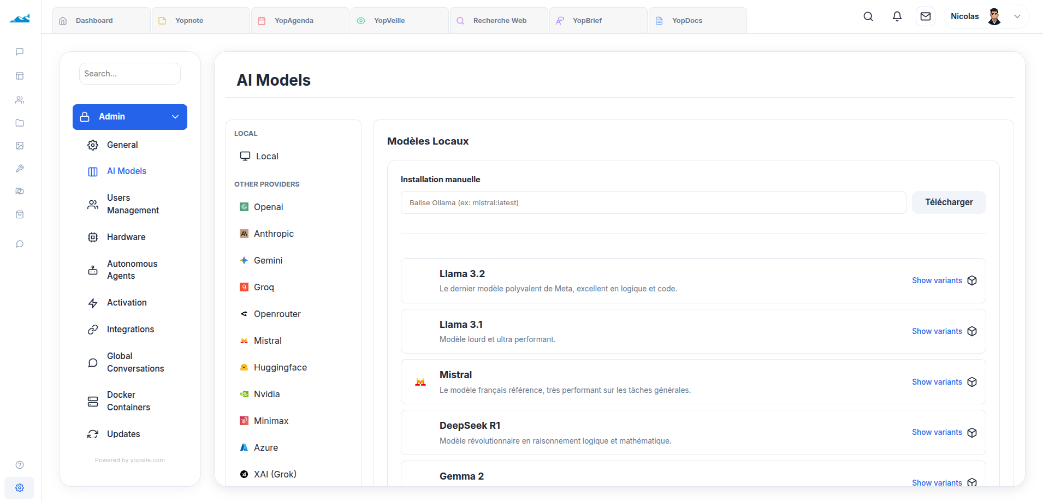The height and width of the screenshot is (502, 1043).
Task: Select the Huggingface provider
Action: pos(294,367)
